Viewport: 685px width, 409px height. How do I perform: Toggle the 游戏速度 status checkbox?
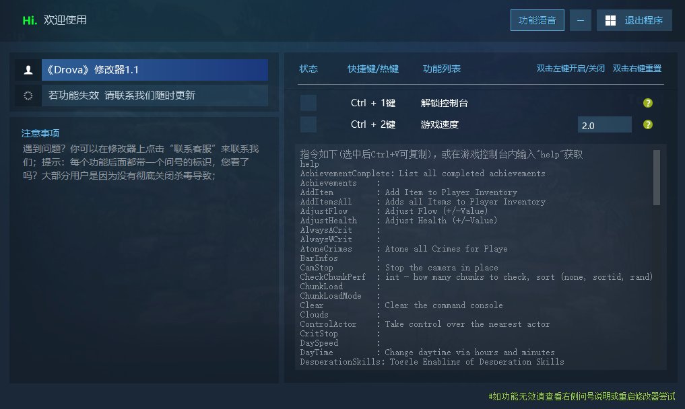(308, 124)
